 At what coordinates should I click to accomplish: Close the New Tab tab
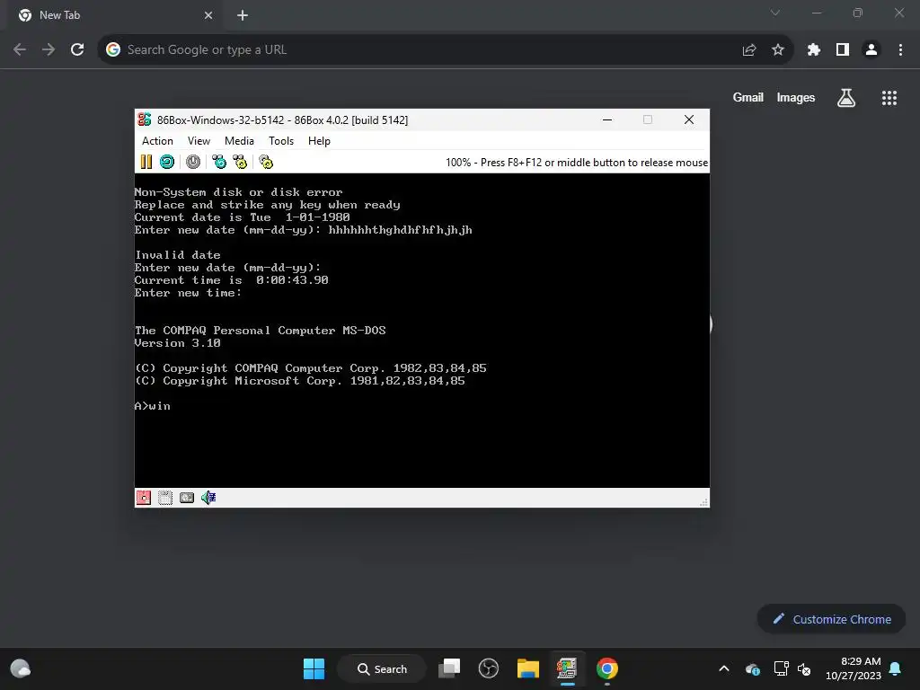coord(208,16)
